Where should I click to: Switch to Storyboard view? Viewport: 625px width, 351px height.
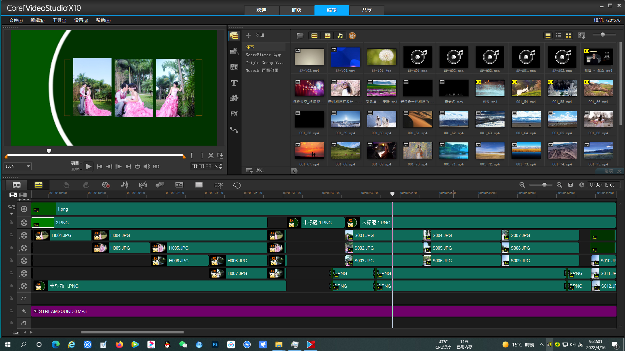click(x=17, y=185)
